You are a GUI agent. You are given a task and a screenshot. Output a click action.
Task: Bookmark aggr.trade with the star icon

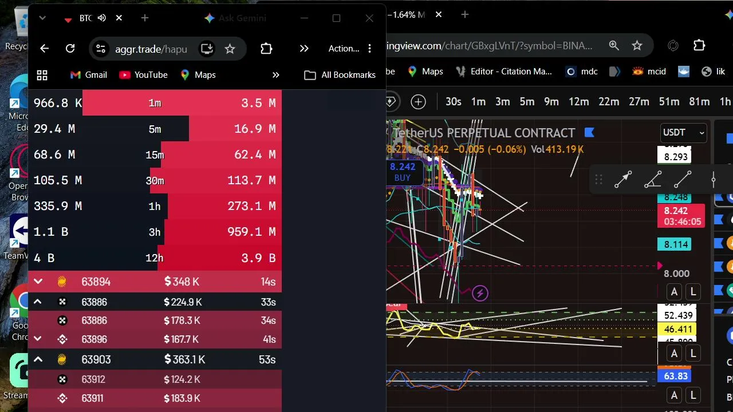230,49
